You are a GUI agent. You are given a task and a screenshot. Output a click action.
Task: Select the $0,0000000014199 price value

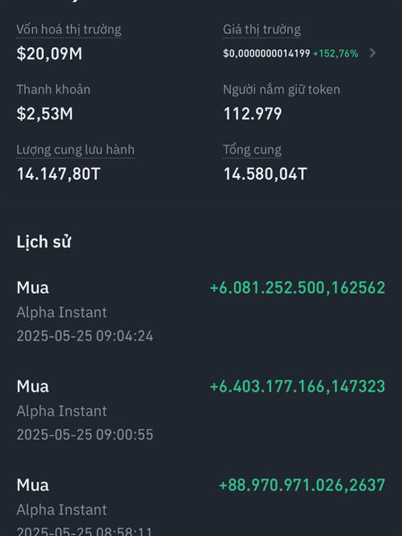coord(267,54)
